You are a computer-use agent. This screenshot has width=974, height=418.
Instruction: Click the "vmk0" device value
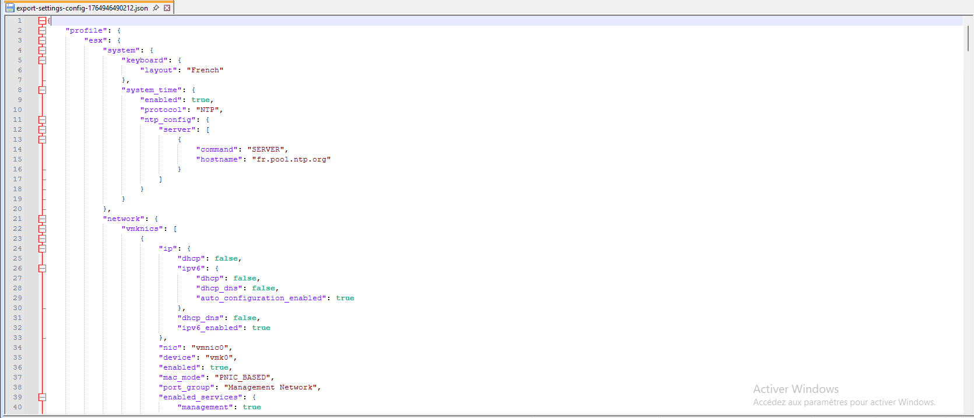pos(219,357)
